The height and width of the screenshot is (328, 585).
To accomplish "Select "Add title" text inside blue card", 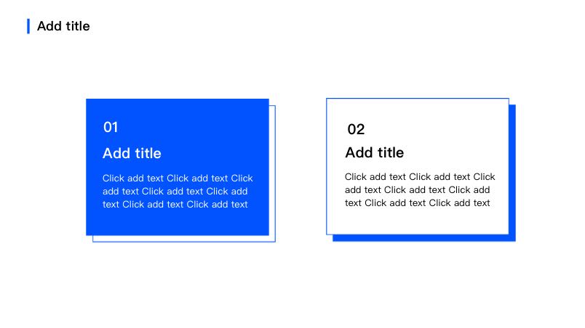I will (132, 153).
